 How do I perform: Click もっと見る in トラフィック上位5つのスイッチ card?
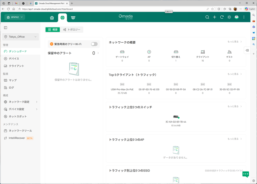coord(235,106)
